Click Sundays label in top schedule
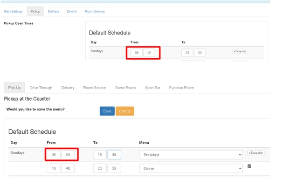Image resolution: width=283 pixels, height=186 pixels. tap(97, 51)
